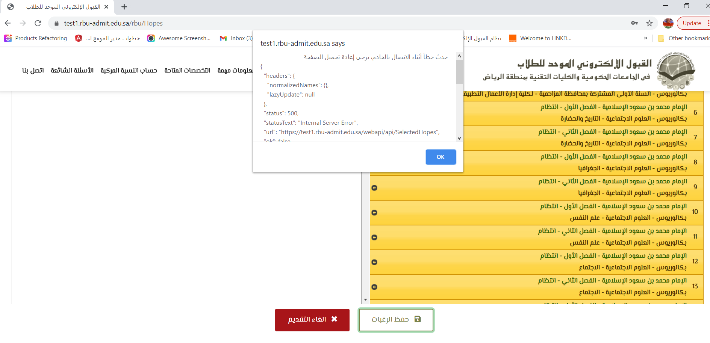
Task: Click arrow icon on wish row 13
Action: coord(374,287)
